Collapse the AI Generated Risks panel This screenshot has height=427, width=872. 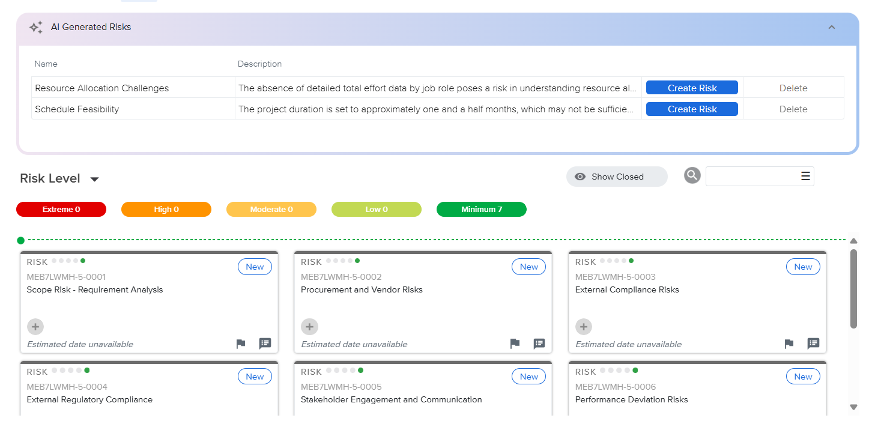(832, 27)
